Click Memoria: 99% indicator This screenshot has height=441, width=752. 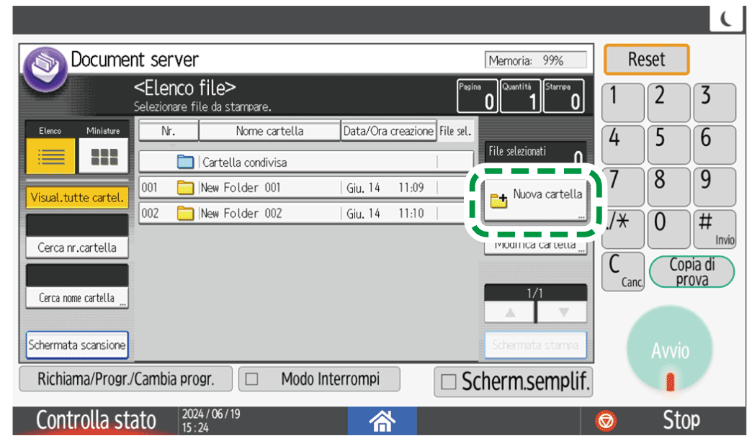click(x=535, y=60)
